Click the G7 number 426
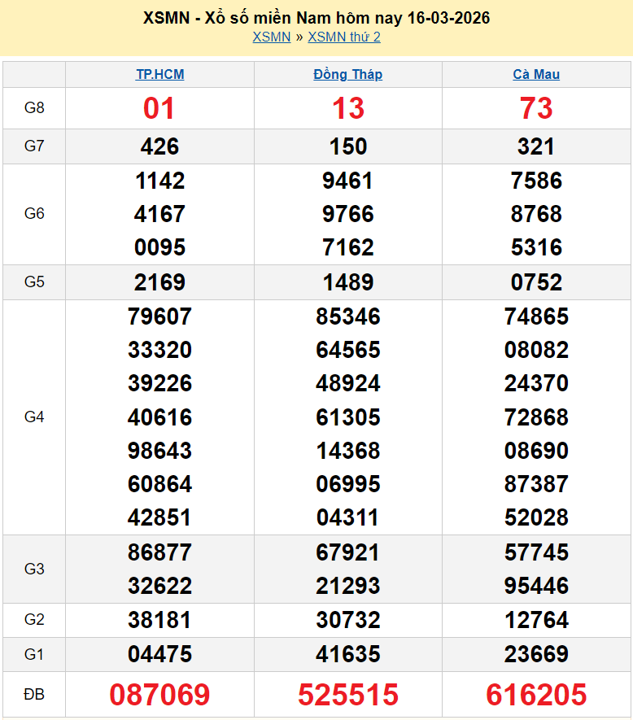This screenshot has width=633, height=720. coord(159,146)
